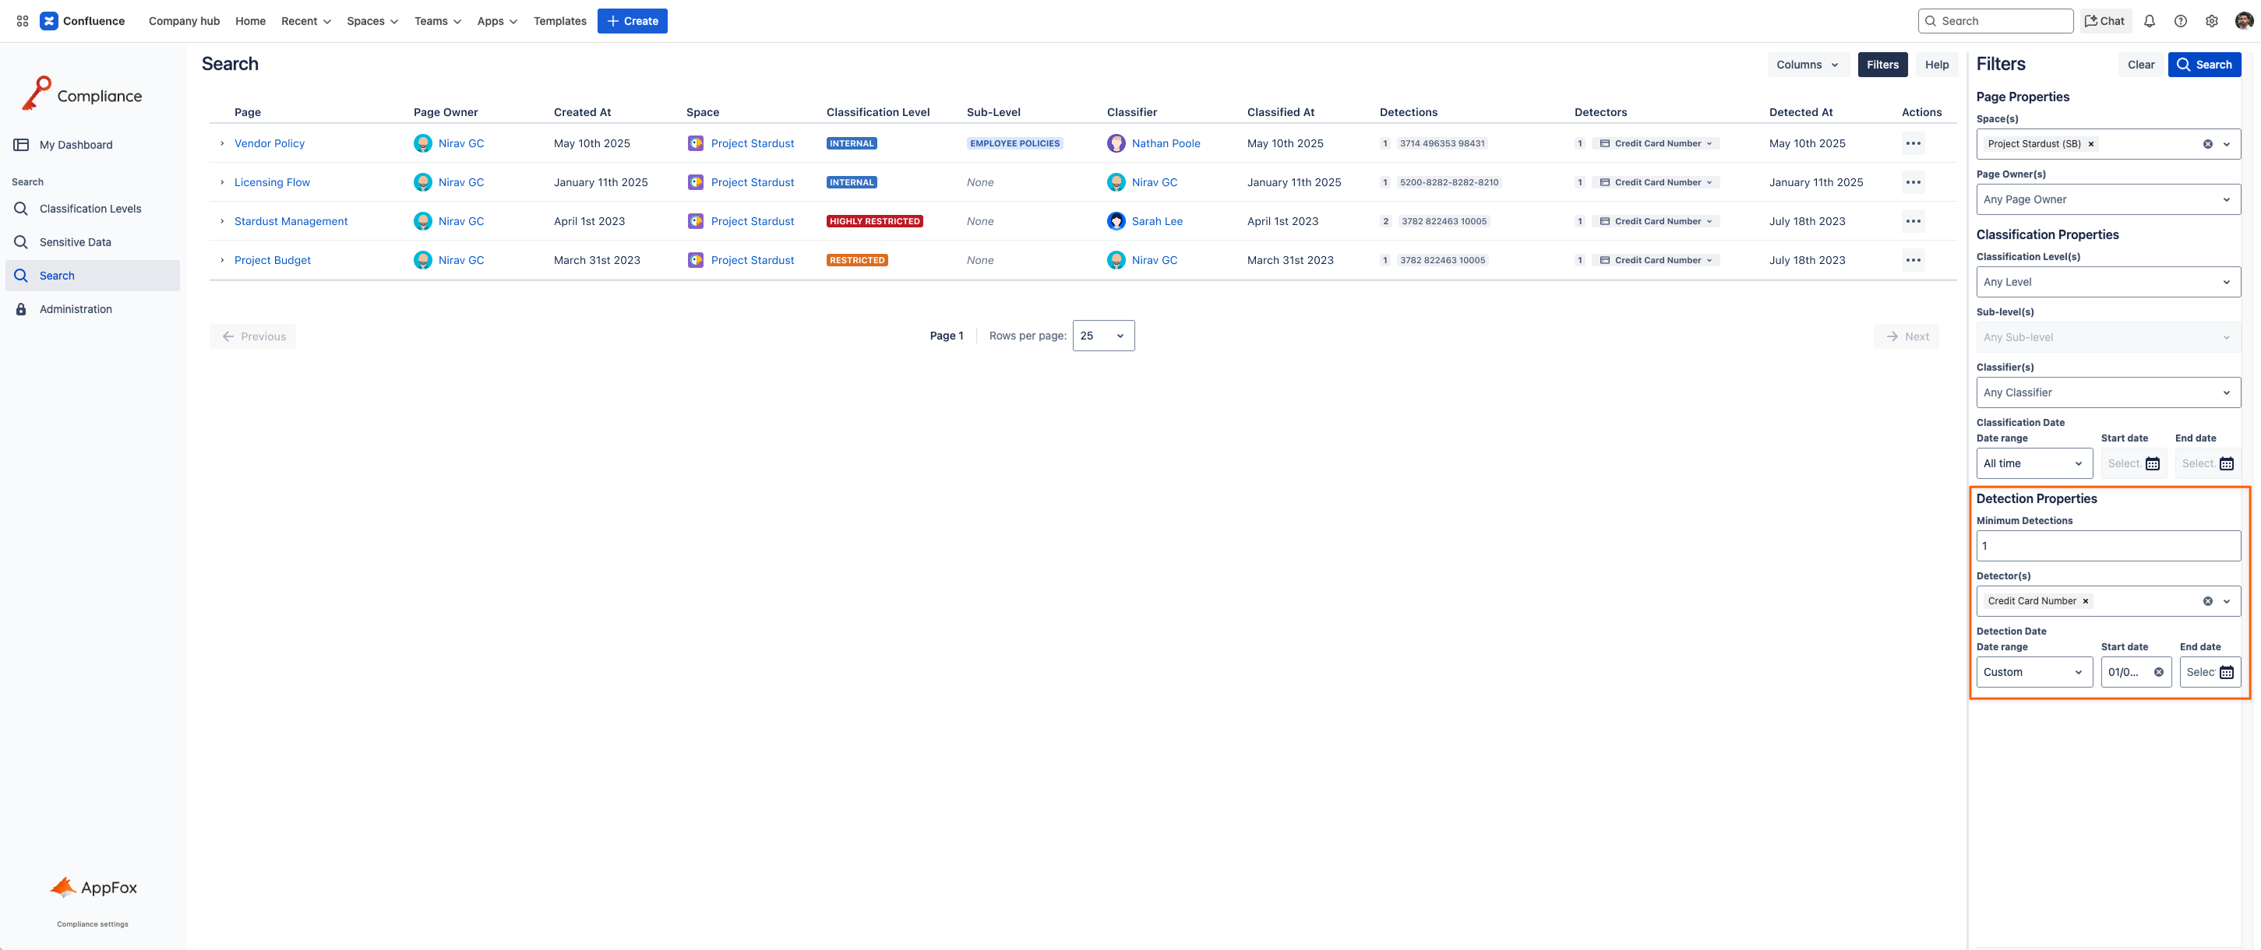This screenshot has width=2261, height=950.
Task: Open the app switcher grid icon
Action: [x=22, y=20]
